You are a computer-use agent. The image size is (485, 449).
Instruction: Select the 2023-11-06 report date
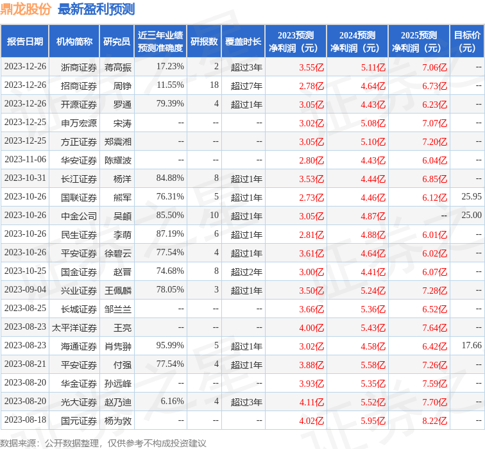(x=26, y=159)
